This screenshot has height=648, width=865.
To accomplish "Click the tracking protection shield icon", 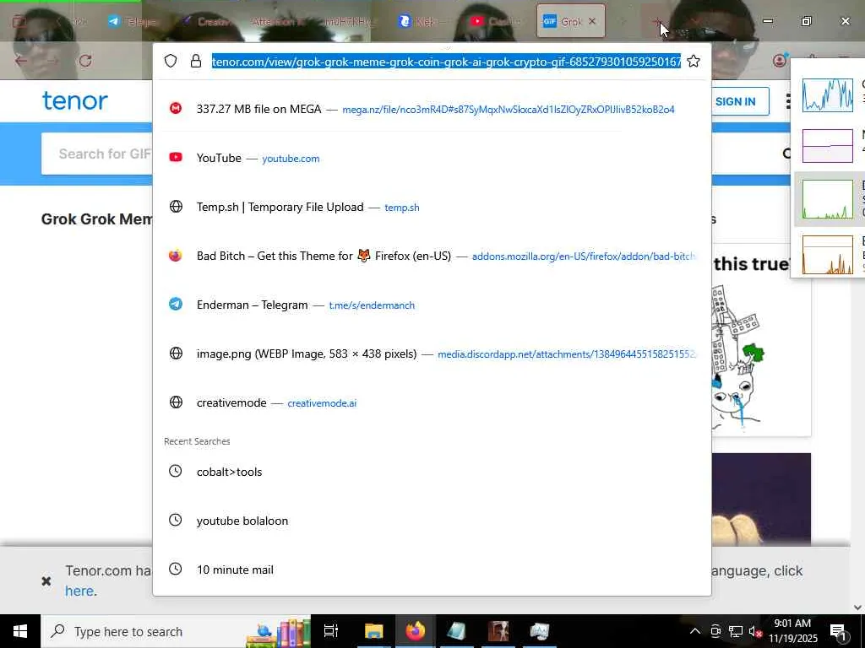I will pos(171,61).
